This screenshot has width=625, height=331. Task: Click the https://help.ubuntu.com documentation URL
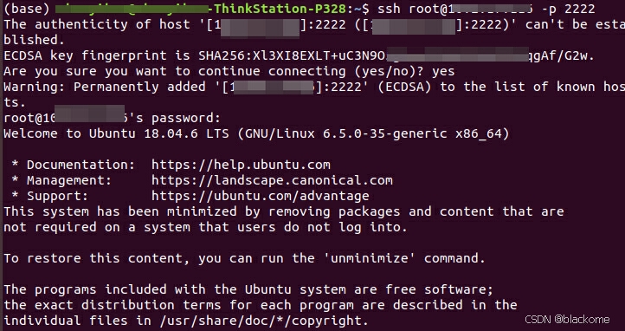(x=241, y=165)
